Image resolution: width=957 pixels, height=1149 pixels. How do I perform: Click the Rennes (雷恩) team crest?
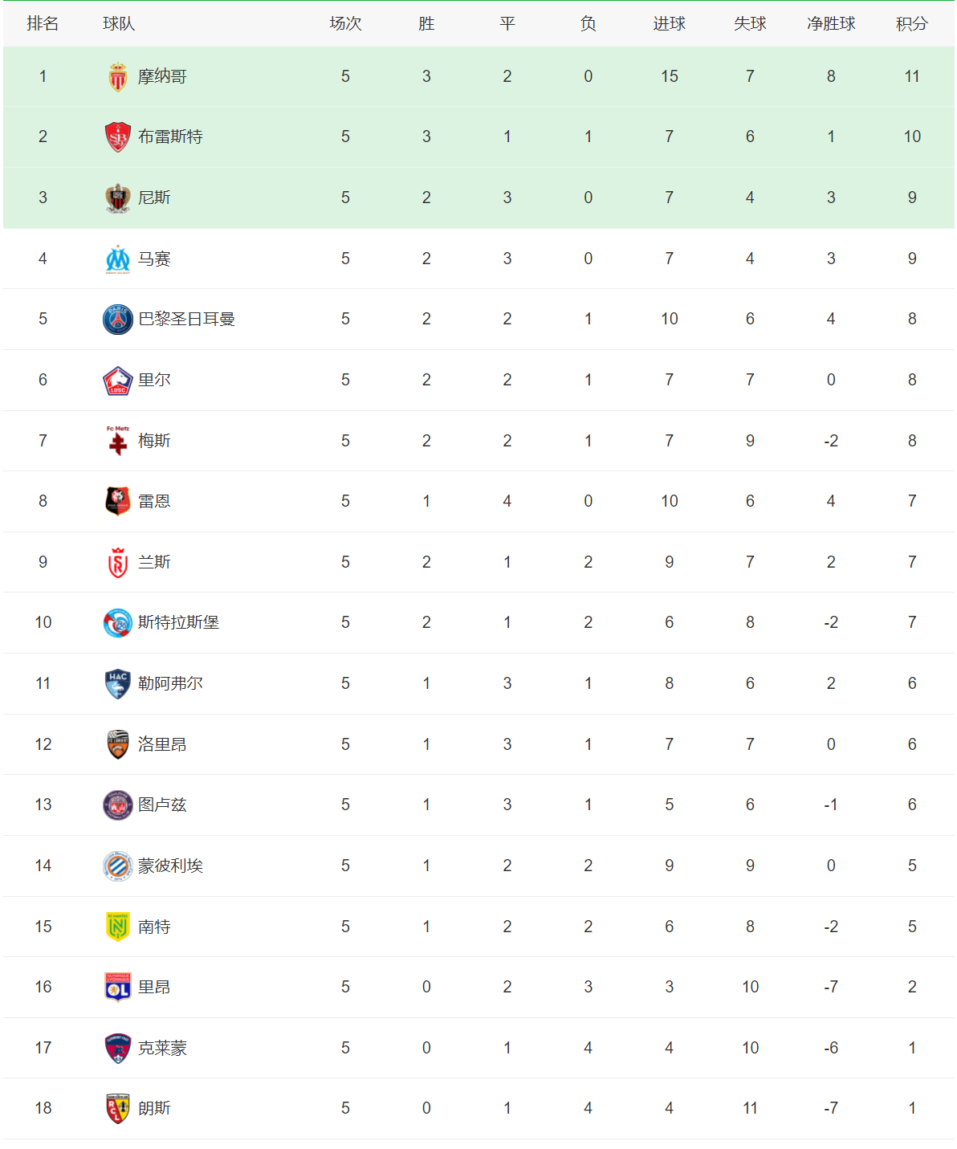(118, 502)
